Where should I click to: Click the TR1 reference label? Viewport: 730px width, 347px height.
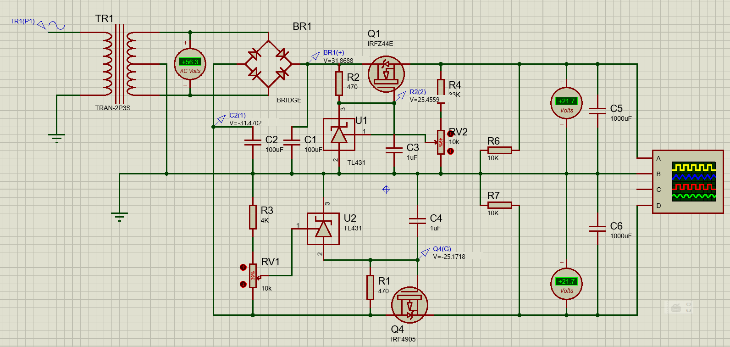click(104, 18)
